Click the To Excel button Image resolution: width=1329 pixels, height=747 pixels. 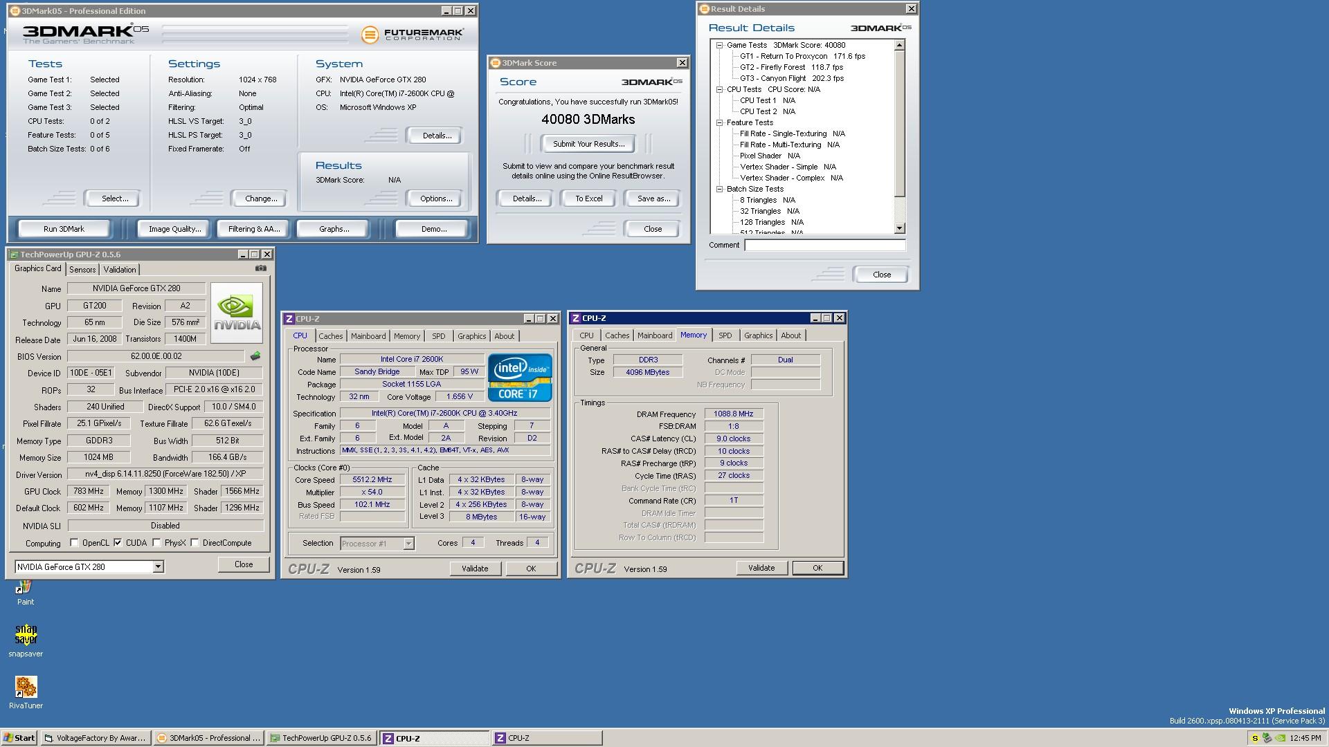(589, 199)
